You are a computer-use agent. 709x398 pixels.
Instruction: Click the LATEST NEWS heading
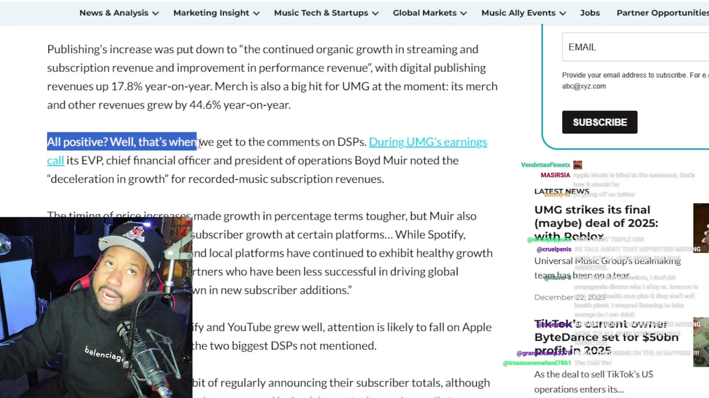point(562,191)
